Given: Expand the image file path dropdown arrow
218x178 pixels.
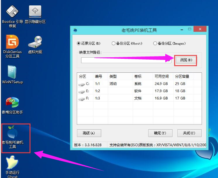Looking at the screenshot, I should pos(169,60).
